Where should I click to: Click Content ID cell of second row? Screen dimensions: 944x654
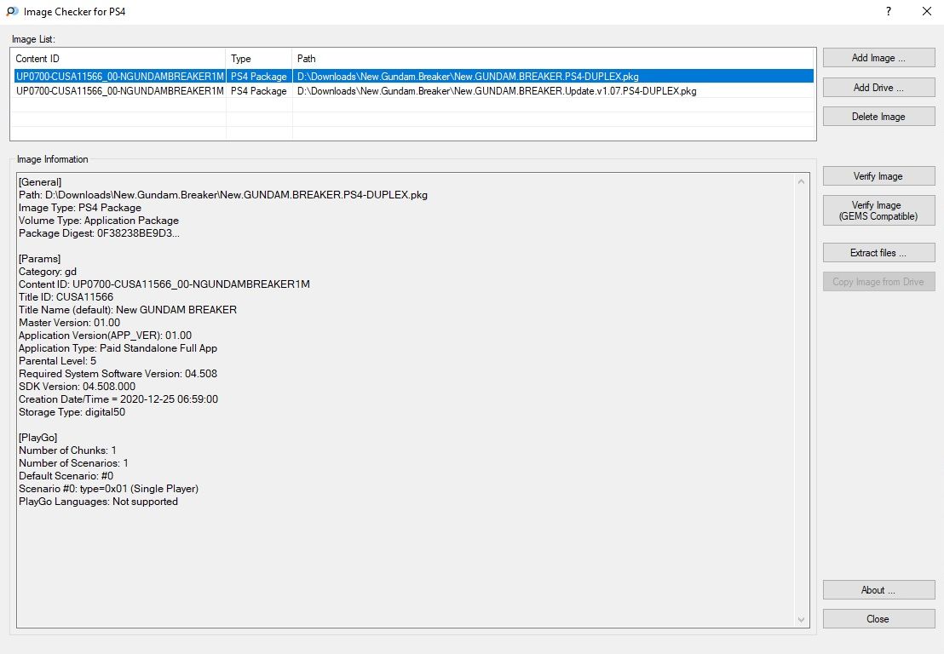(120, 91)
